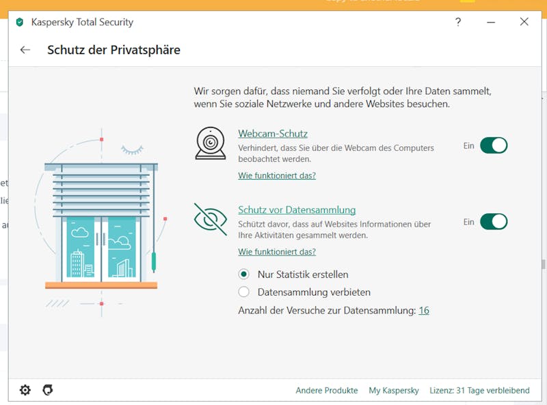547x405 pixels.
Task: Click the Anzahl der Versuche zur Datensammlung label
Action: point(327,310)
